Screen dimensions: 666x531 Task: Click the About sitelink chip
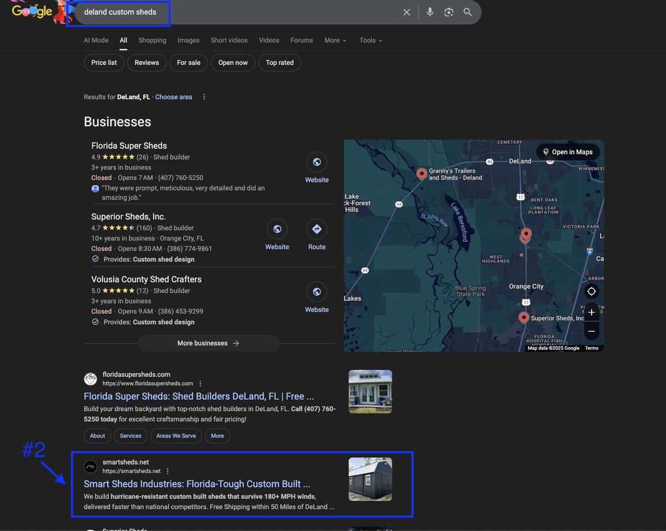(x=98, y=436)
